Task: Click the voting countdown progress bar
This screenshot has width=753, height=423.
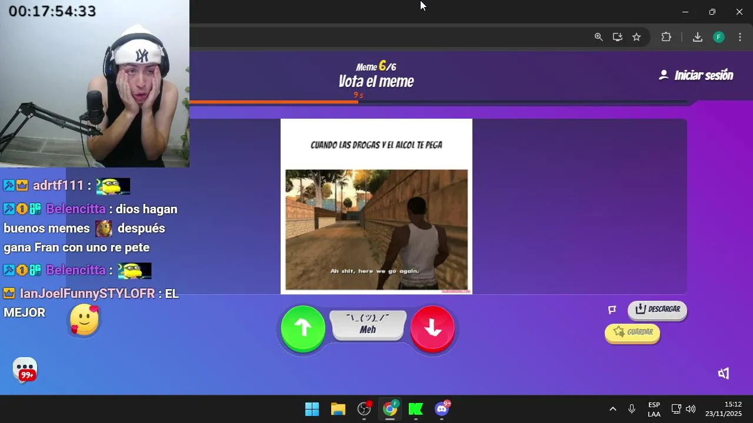Action: tap(438, 102)
